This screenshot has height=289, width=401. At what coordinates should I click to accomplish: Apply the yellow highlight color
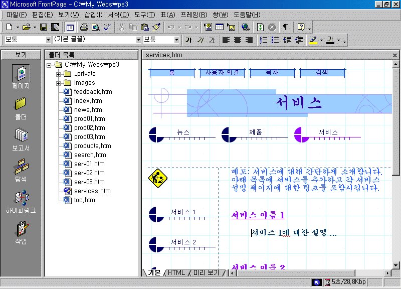pyautogui.click(x=313, y=40)
